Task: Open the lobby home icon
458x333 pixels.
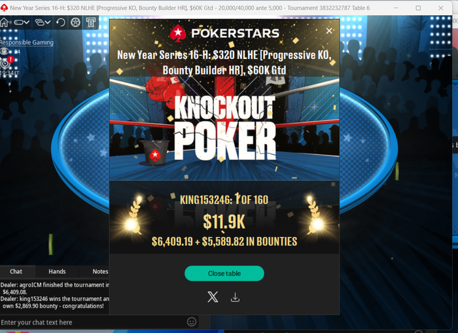Action: pos(4,22)
